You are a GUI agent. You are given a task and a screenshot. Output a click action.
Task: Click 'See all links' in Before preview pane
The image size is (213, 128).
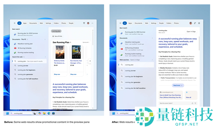click(57, 36)
